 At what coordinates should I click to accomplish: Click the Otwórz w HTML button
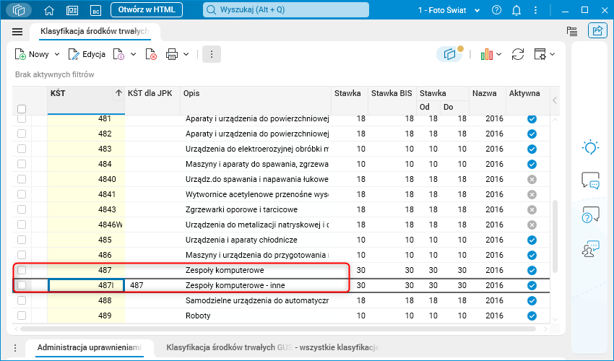tap(147, 10)
